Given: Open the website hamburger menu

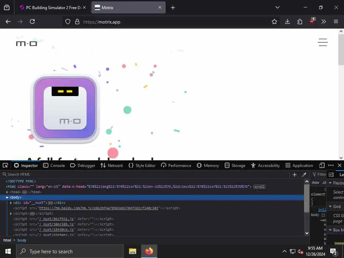Looking at the screenshot, I should 323,42.
